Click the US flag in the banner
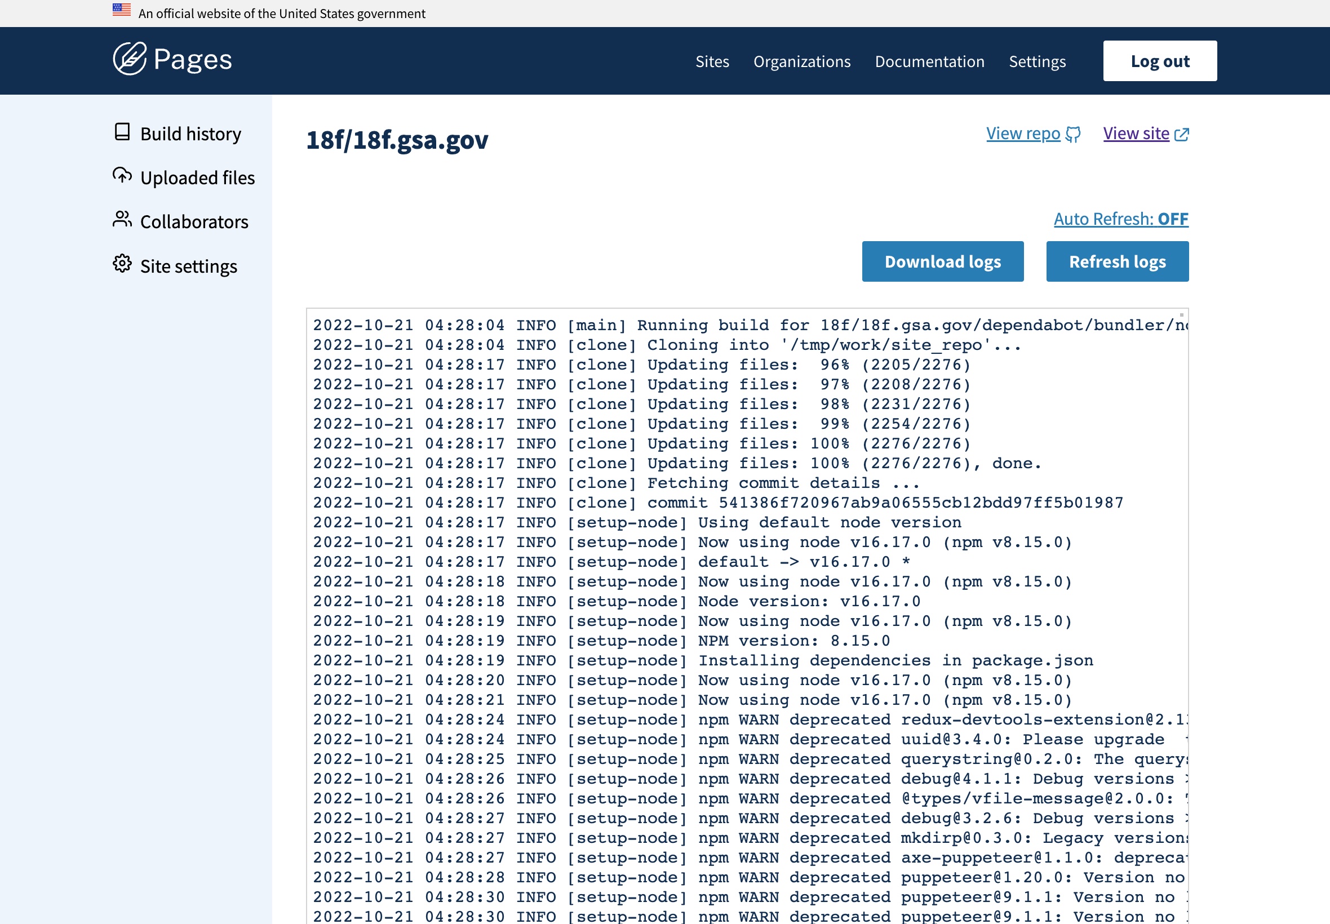Image resolution: width=1330 pixels, height=924 pixels. [x=121, y=9]
